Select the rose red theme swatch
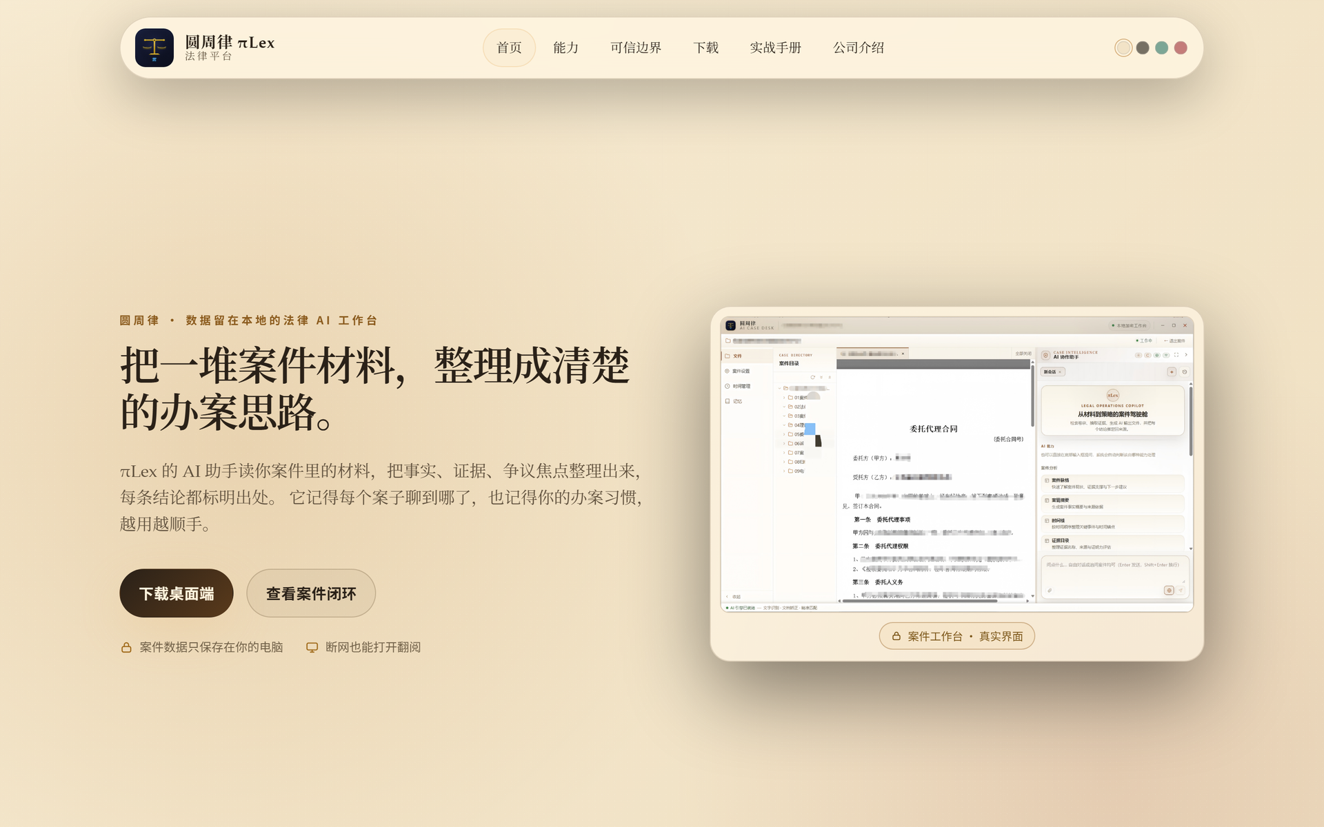 pyautogui.click(x=1181, y=48)
